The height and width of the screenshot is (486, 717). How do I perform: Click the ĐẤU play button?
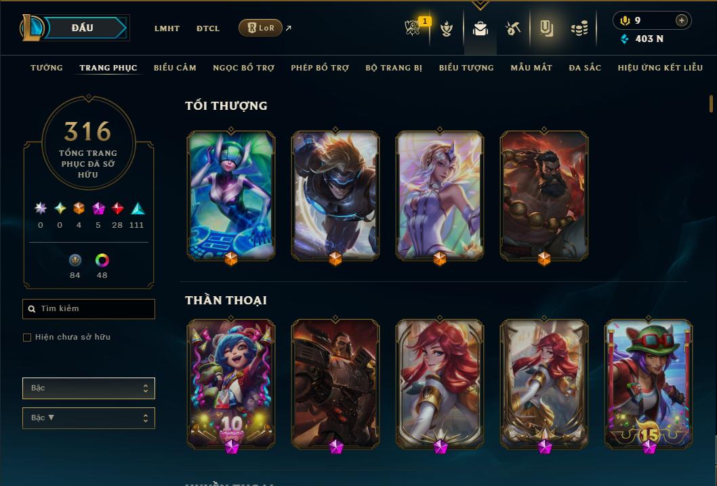coord(82,28)
